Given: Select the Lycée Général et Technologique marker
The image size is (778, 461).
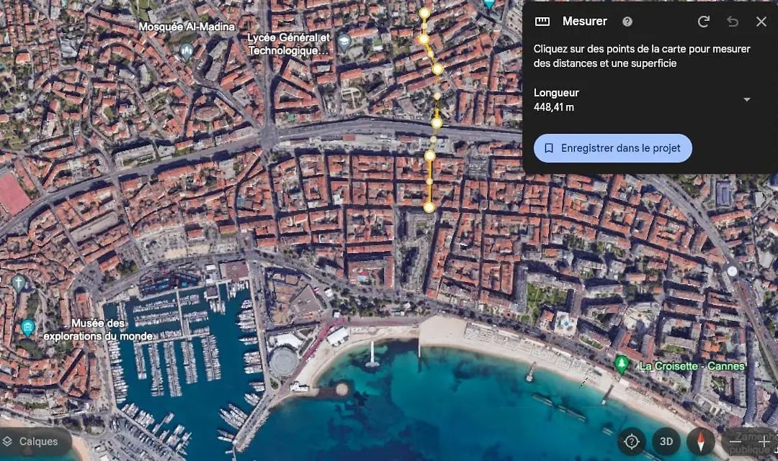Looking at the screenshot, I should [344, 42].
